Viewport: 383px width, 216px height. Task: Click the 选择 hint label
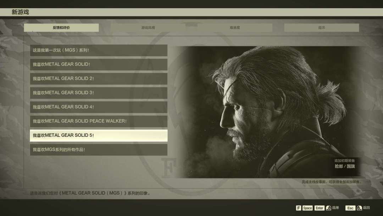point(335,208)
